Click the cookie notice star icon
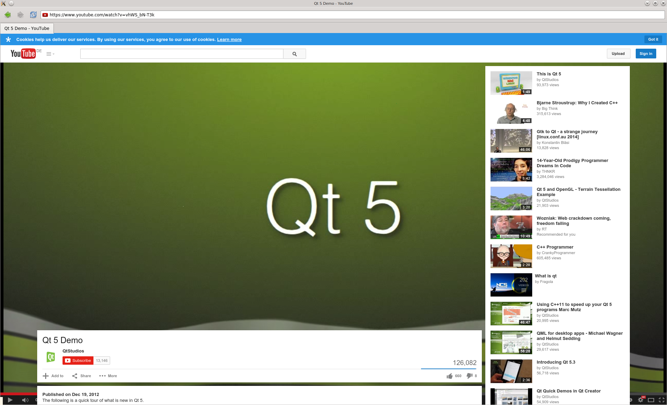The height and width of the screenshot is (405, 667). point(8,39)
